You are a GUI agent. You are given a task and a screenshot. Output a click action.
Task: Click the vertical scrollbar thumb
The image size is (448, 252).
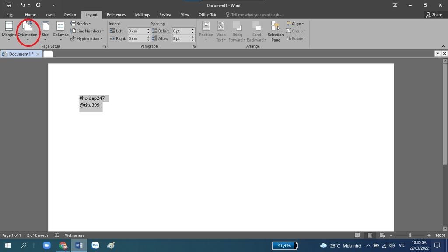445,114
